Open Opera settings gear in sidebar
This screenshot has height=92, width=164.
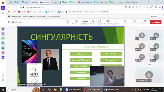pyautogui.click(x=3, y=80)
